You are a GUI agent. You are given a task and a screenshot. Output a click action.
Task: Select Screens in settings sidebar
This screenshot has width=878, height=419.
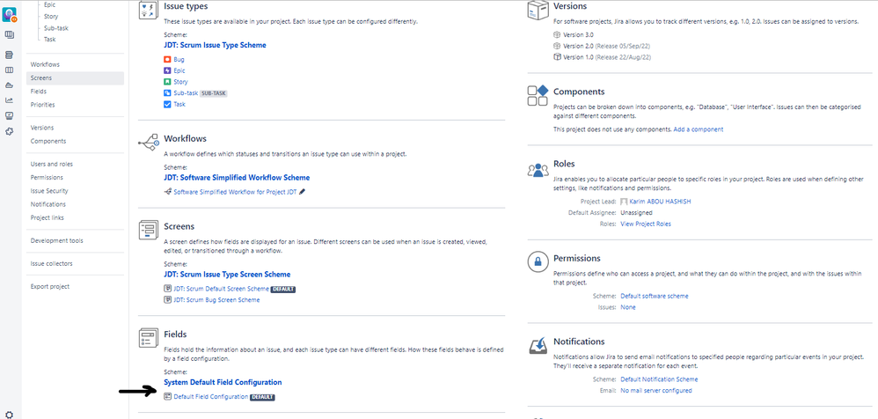pos(75,78)
